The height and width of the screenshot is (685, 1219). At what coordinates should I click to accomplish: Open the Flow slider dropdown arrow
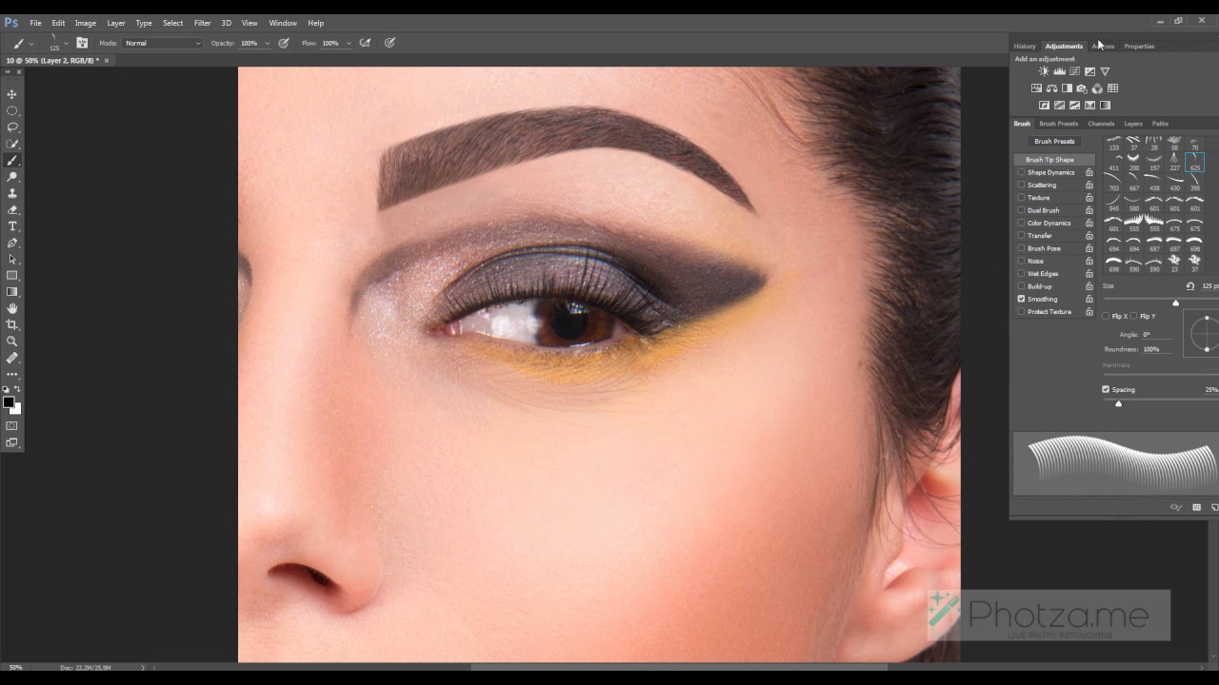coord(349,43)
